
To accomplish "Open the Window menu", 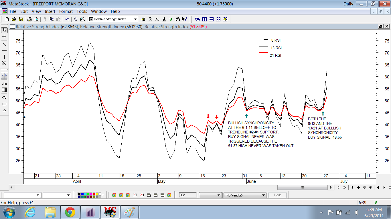I will click(99, 11).
